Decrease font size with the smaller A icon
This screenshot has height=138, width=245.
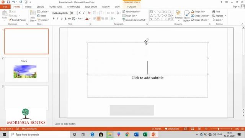click(84, 13)
